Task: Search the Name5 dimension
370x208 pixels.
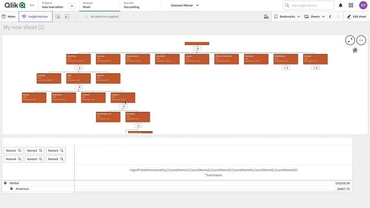Action: pos(35,159)
